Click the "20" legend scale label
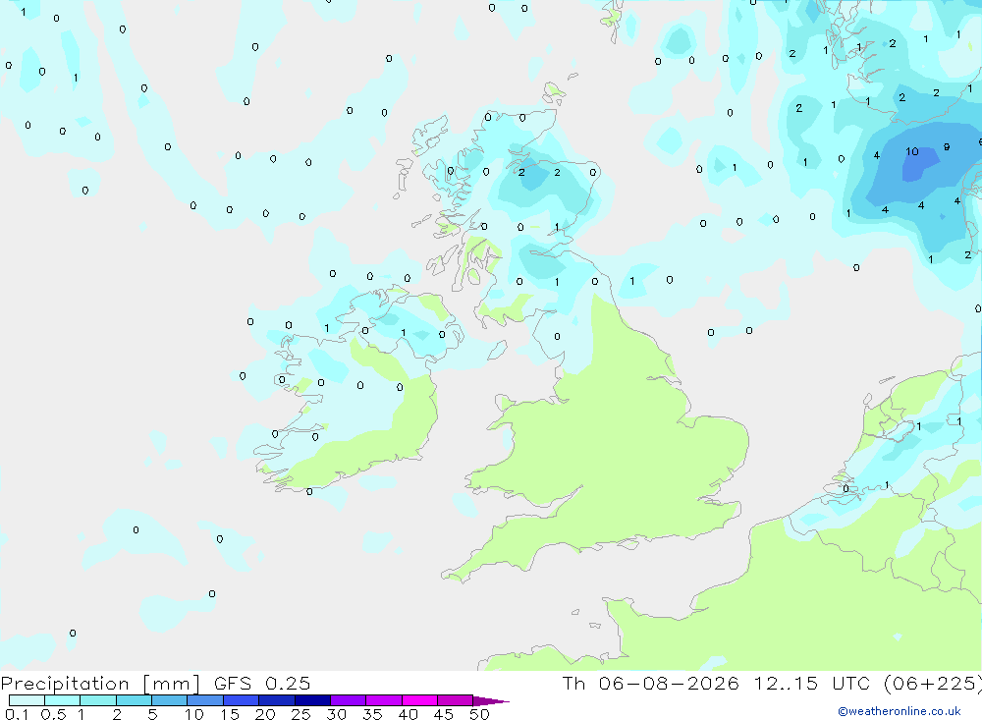The width and height of the screenshot is (982, 720). click(265, 714)
